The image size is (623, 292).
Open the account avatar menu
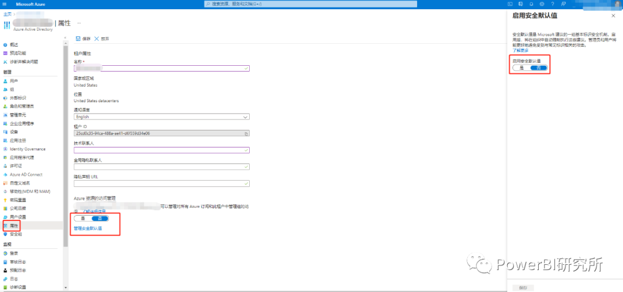617,4
